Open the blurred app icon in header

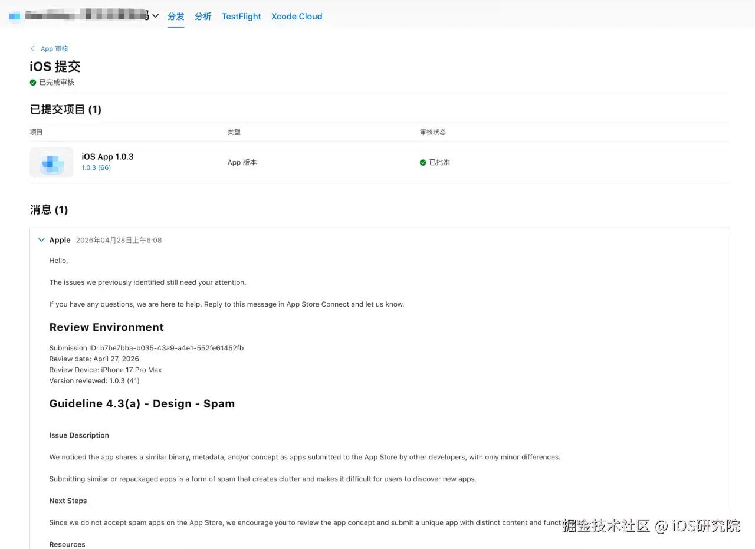point(14,17)
